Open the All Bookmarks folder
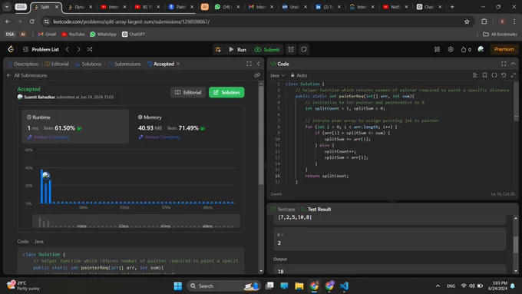522x294 pixels. (500, 35)
